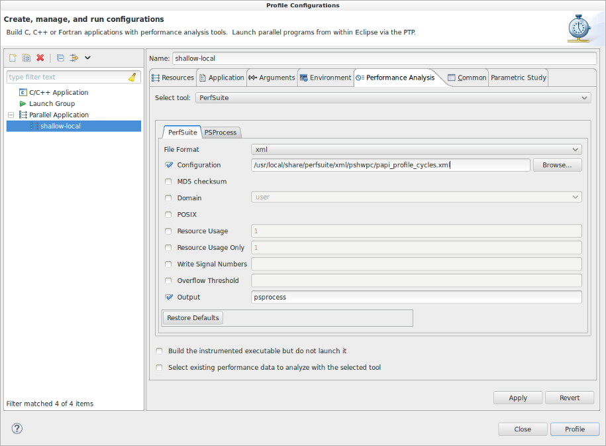
Task: Enable the MD5 checksum option
Action: 168,182
